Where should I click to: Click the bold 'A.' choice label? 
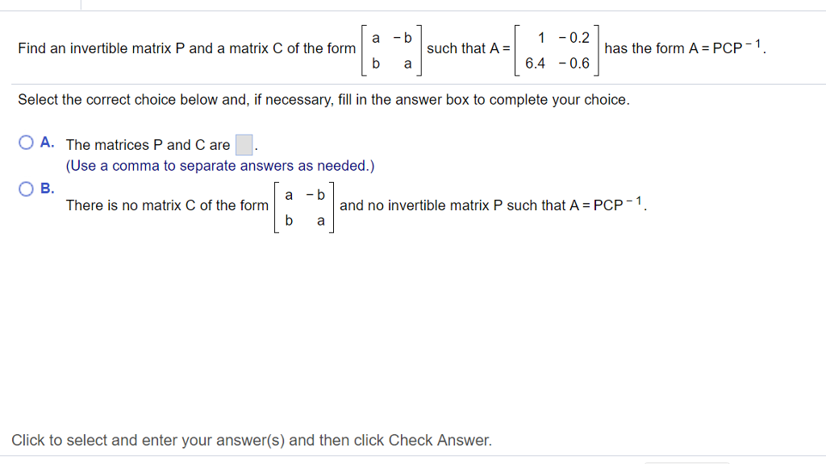click(47, 143)
